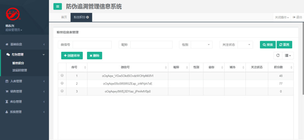This screenshot has width=304, height=140.
Task: Close the 粉丝积分 tab
Action: tap(88, 17)
